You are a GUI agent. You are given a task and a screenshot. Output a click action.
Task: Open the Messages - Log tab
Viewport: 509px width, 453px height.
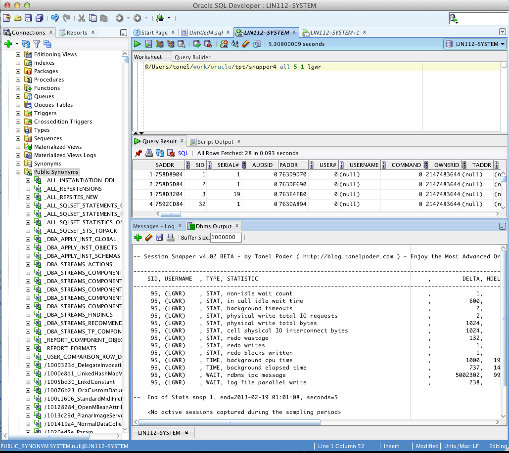[153, 226]
